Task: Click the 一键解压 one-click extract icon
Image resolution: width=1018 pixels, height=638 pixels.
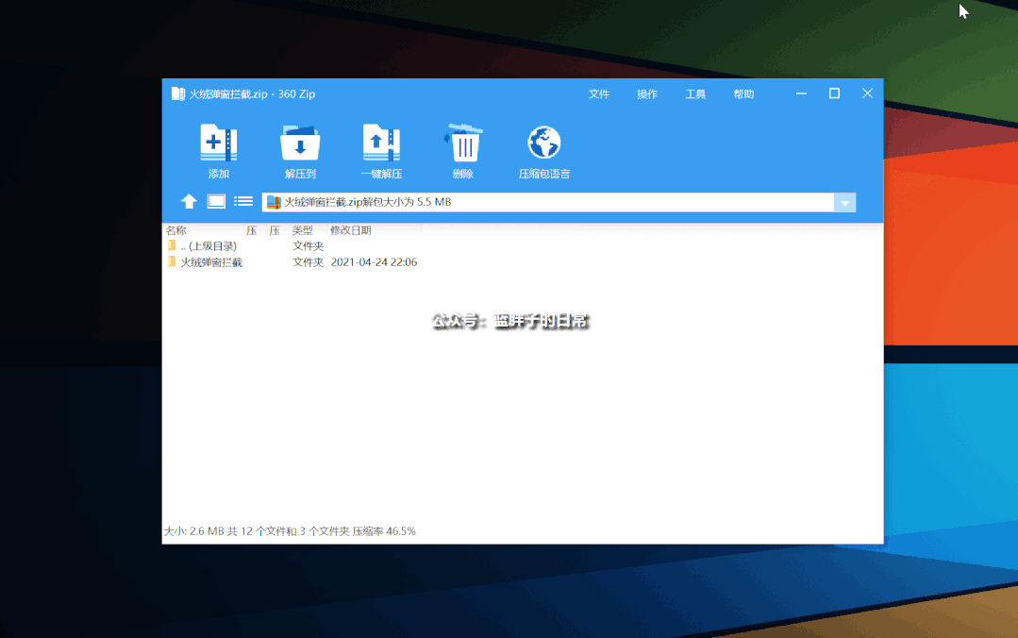Action: point(381,143)
